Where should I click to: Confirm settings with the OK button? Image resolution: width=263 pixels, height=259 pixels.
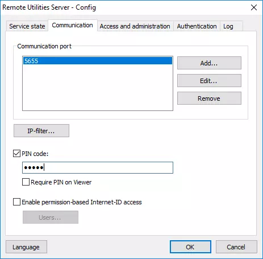190,247
